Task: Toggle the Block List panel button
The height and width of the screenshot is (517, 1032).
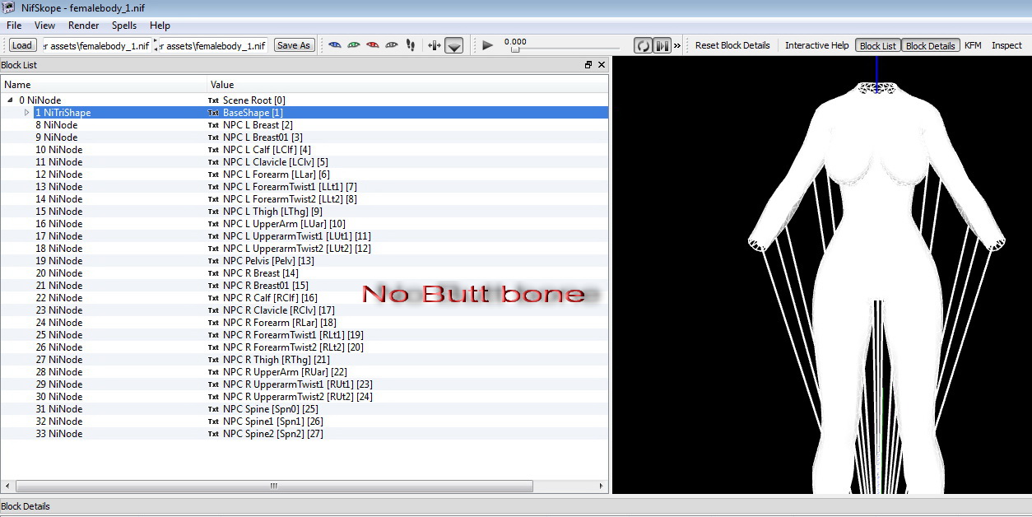Action: pyautogui.click(x=878, y=46)
